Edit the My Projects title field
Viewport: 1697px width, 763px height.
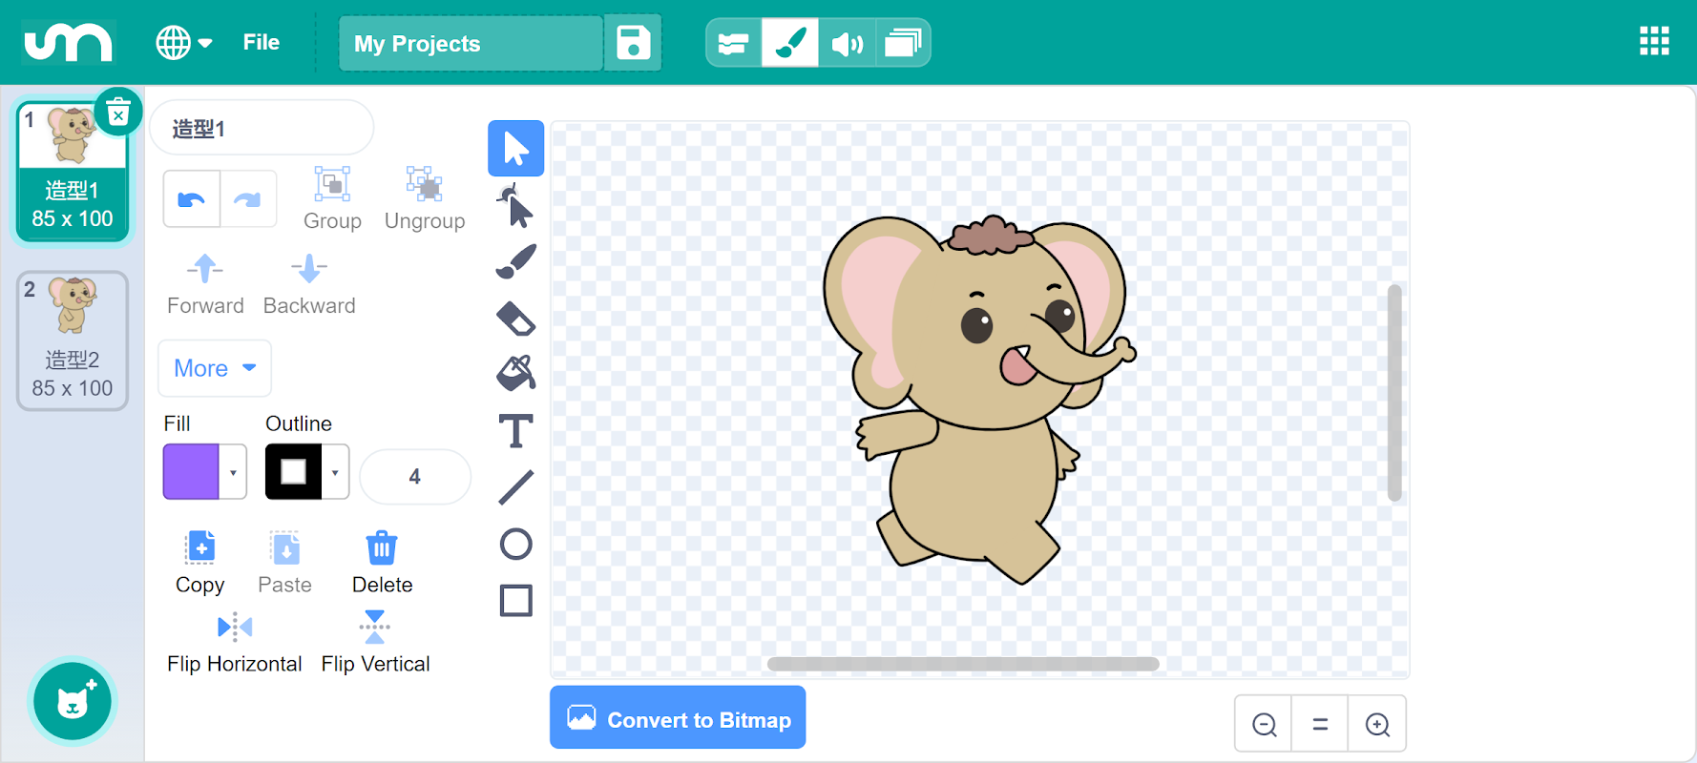pos(471,43)
